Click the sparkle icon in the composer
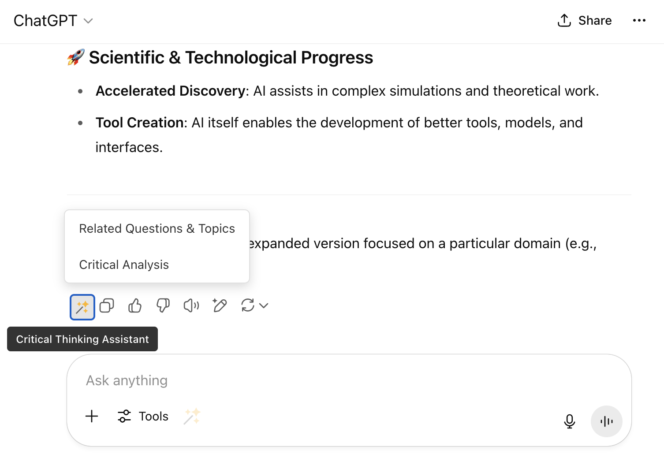The image size is (664, 454). coord(192,416)
